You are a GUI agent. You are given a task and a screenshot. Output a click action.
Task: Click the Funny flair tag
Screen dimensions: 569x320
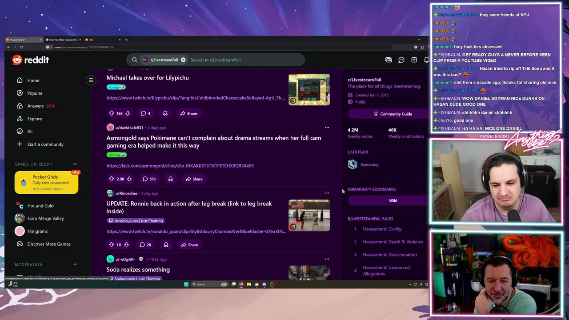pyautogui.click(x=116, y=87)
